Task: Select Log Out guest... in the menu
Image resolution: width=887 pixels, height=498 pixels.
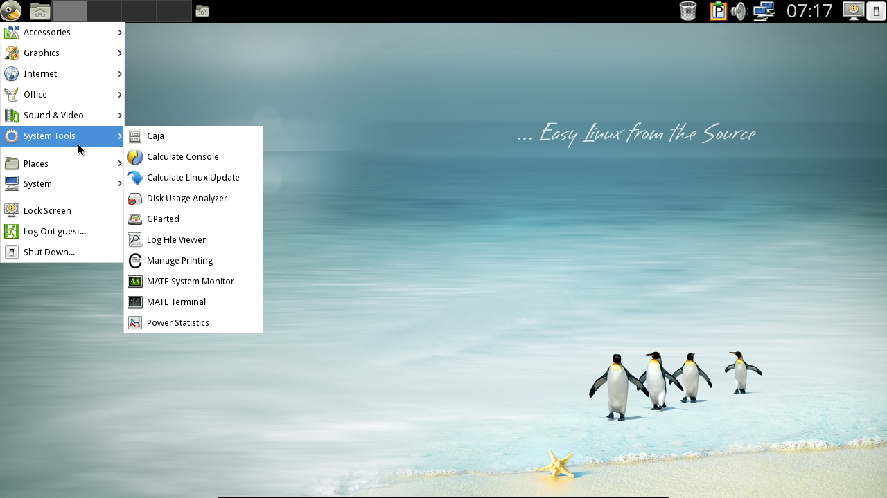Action: coord(62,231)
